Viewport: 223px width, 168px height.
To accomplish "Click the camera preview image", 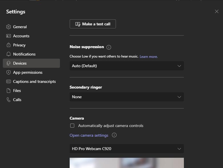I will [126, 163].
